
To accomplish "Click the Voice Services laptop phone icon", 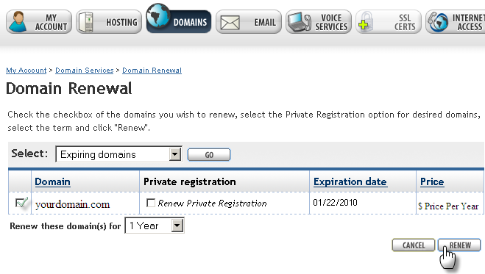I will click(299, 22).
